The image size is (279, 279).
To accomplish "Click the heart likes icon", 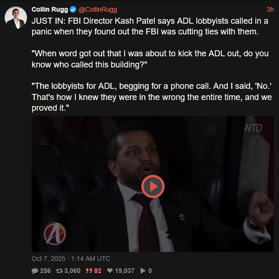I will coord(110,271).
